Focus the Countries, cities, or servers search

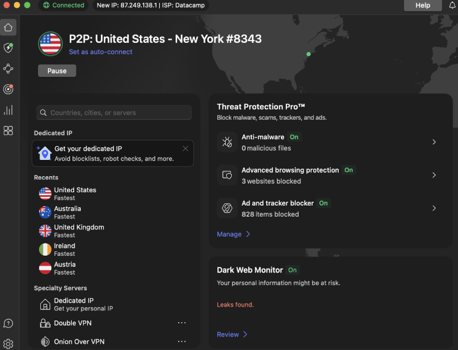pyautogui.click(x=114, y=113)
